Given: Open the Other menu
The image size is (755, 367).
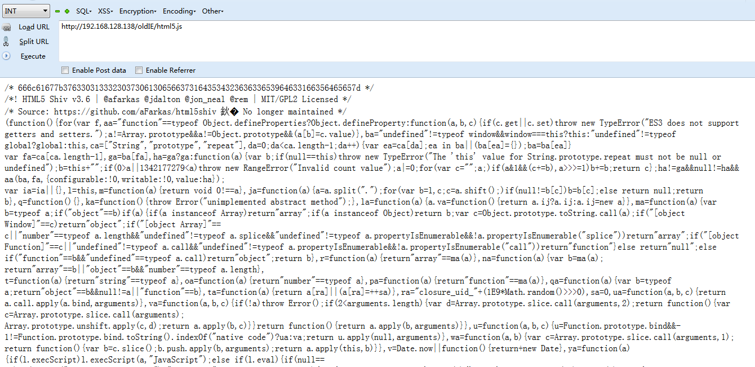Looking at the screenshot, I should click(212, 11).
